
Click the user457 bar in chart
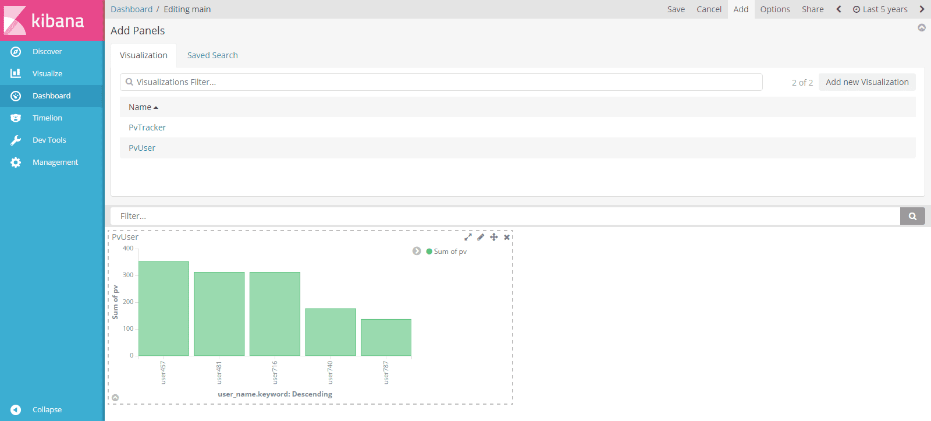click(x=164, y=309)
